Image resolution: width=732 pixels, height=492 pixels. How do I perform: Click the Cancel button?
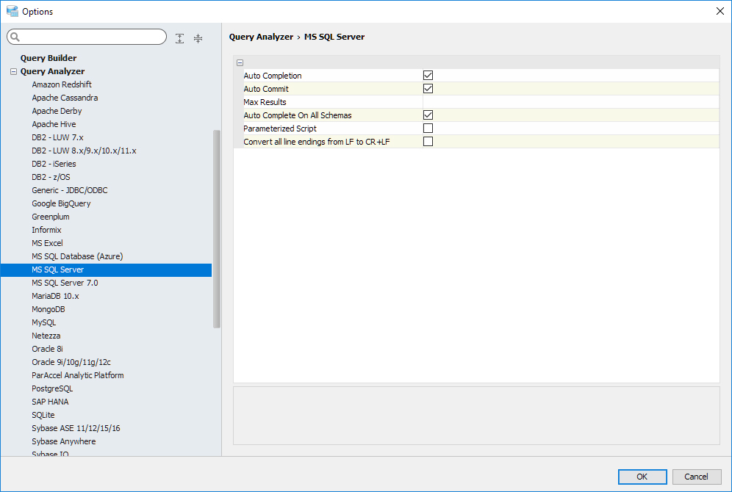pos(696,477)
